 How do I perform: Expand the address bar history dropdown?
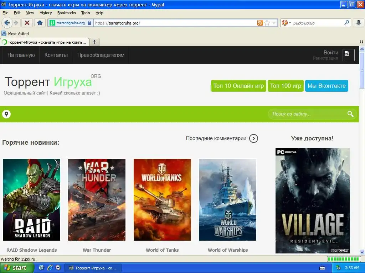coord(274,23)
